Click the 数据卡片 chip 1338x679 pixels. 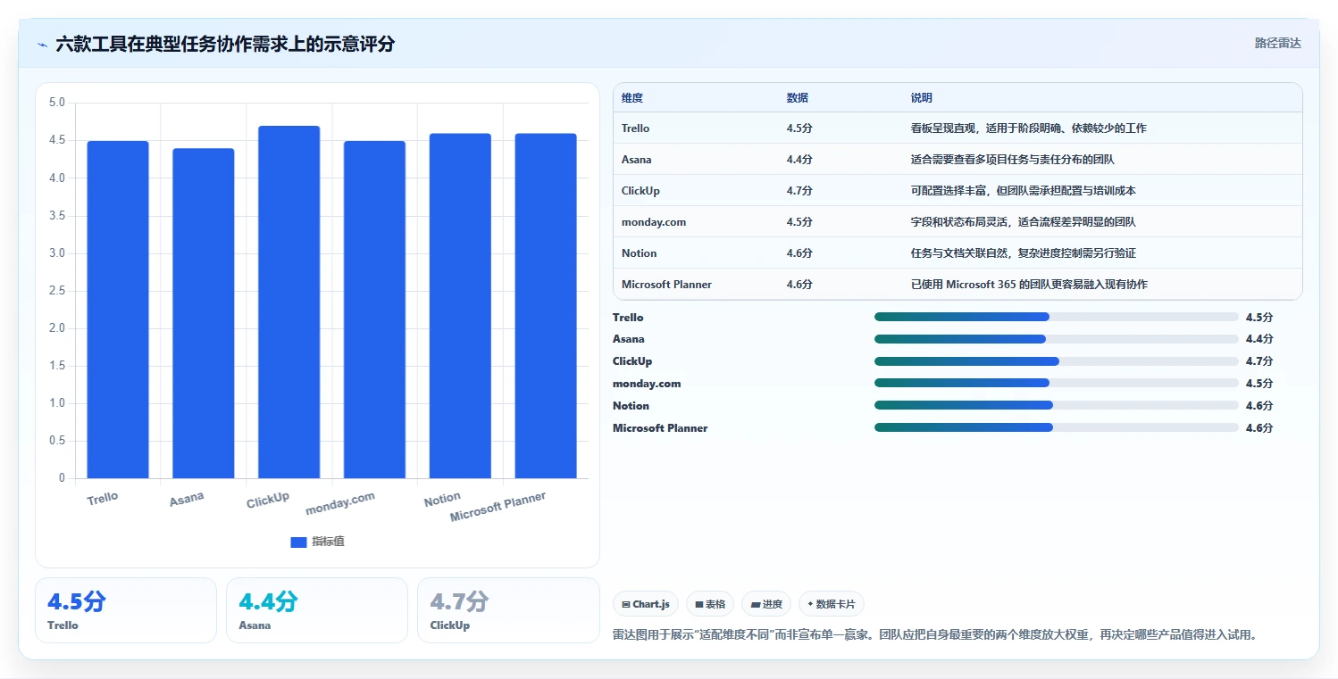[x=831, y=604]
